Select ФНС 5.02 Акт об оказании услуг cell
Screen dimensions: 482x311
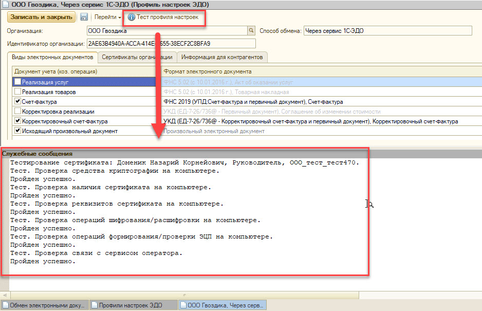[322, 82]
